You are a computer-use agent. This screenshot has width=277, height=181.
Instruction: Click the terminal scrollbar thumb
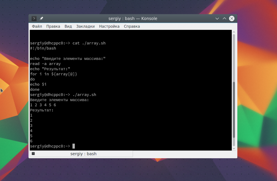pyautogui.click(x=234, y=110)
